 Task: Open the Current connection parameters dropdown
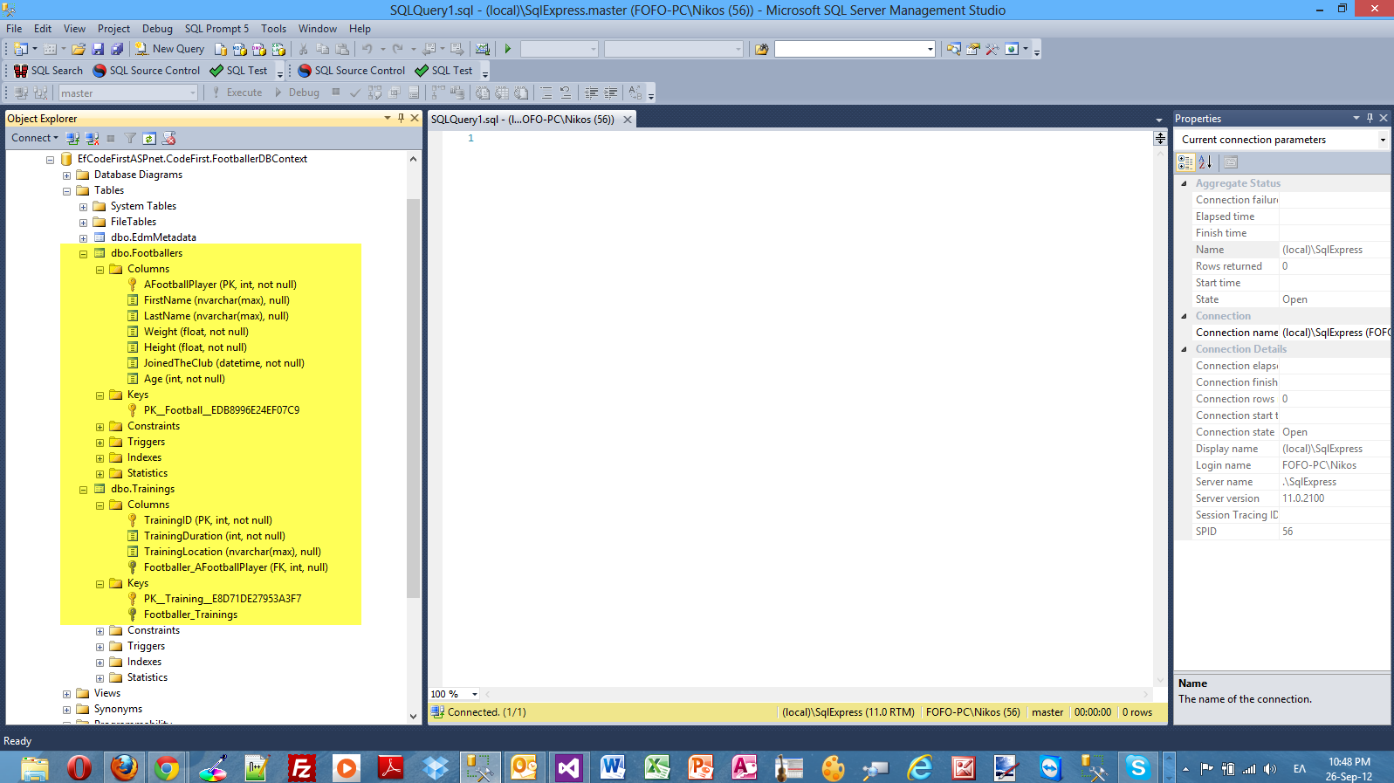[1383, 140]
